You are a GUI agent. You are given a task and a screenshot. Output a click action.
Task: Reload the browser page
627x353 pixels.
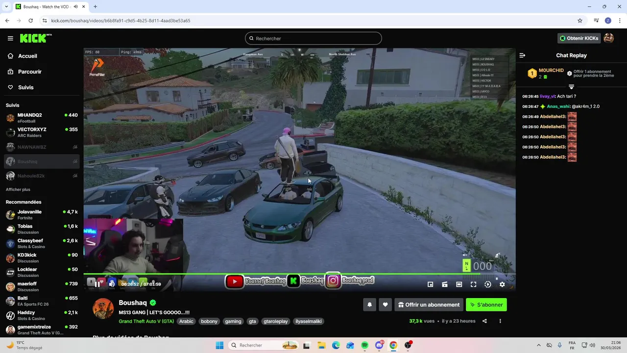point(30,21)
